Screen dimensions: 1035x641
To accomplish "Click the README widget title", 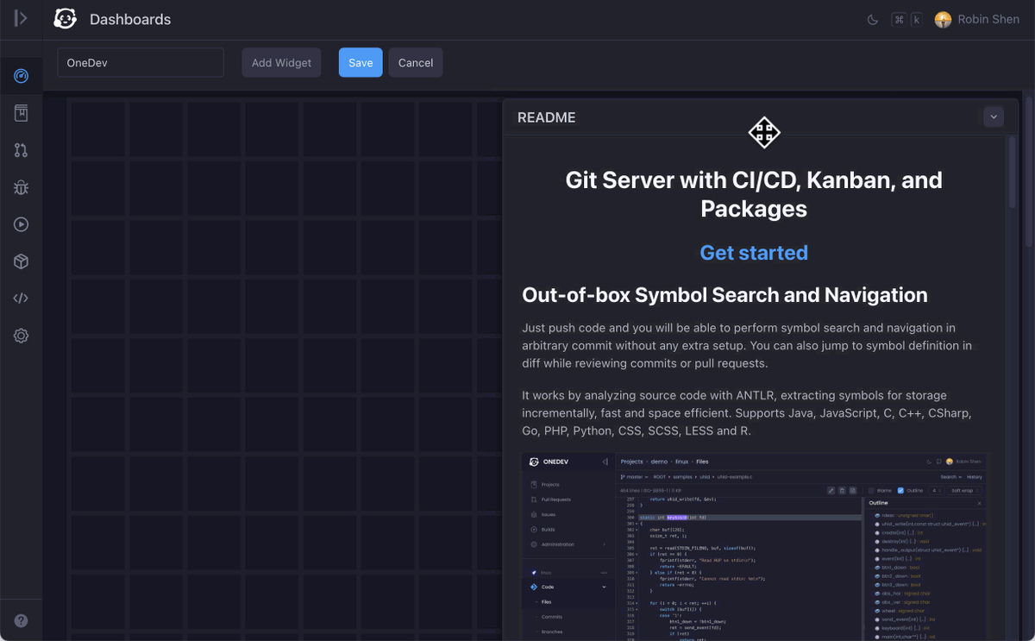I will tap(546, 117).
